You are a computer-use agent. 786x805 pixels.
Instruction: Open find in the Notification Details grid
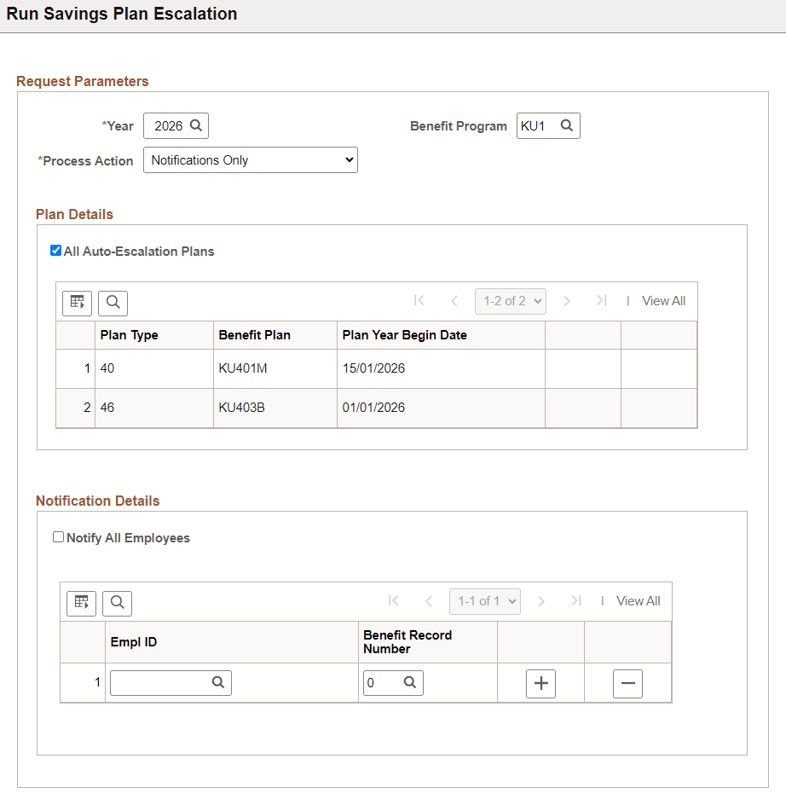pyautogui.click(x=117, y=603)
